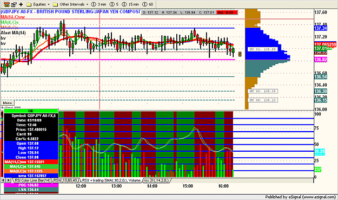Click the red MA(14,C)vw 137.15501 row
The image size is (338, 200).
pos(31,162)
